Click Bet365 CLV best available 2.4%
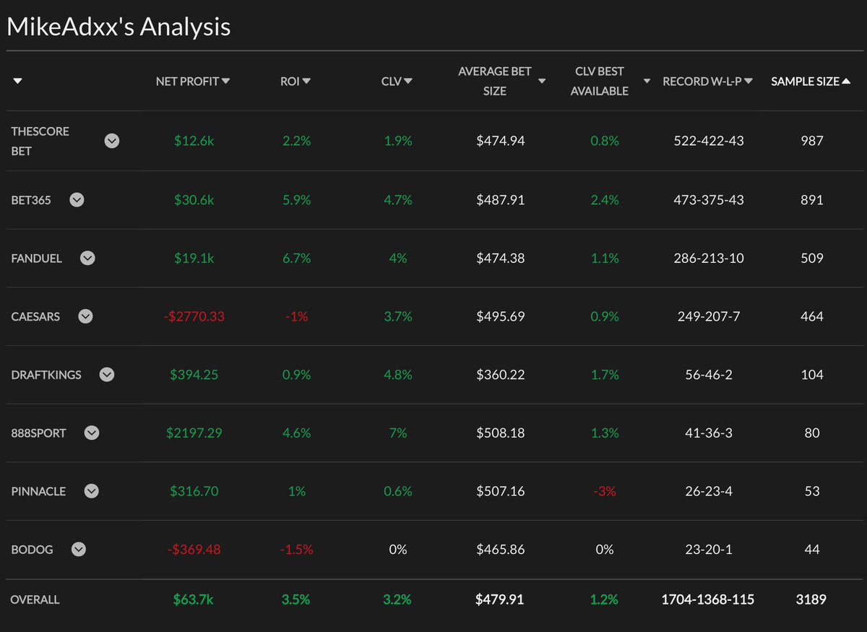Image resolution: width=867 pixels, height=632 pixels. (605, 200)
